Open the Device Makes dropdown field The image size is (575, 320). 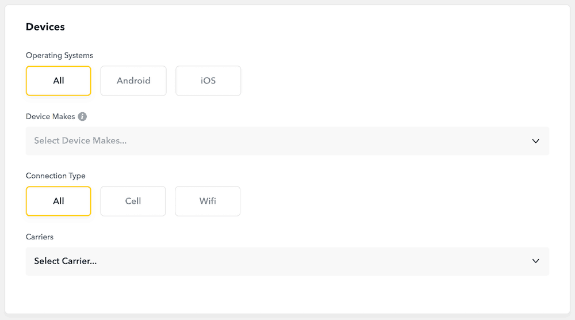point(287,141)
